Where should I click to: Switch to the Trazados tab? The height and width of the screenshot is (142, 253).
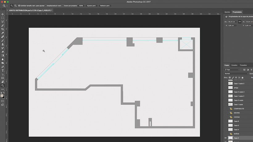[243, 65]
